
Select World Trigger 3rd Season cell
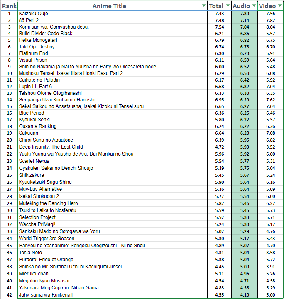(x=113, y=239)
